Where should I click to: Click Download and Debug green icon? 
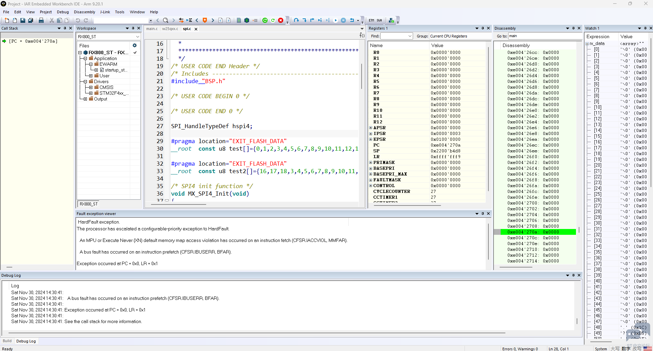coord(265,20)
